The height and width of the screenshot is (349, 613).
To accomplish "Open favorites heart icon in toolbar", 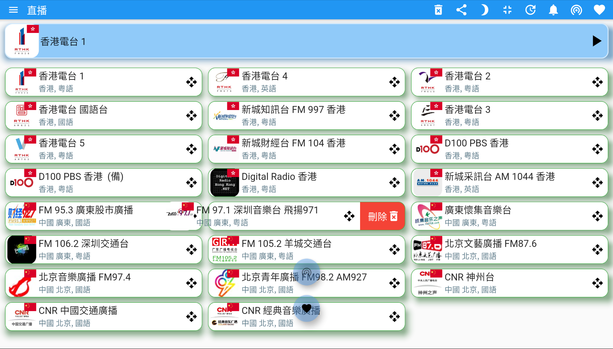I will coord(599,10).
